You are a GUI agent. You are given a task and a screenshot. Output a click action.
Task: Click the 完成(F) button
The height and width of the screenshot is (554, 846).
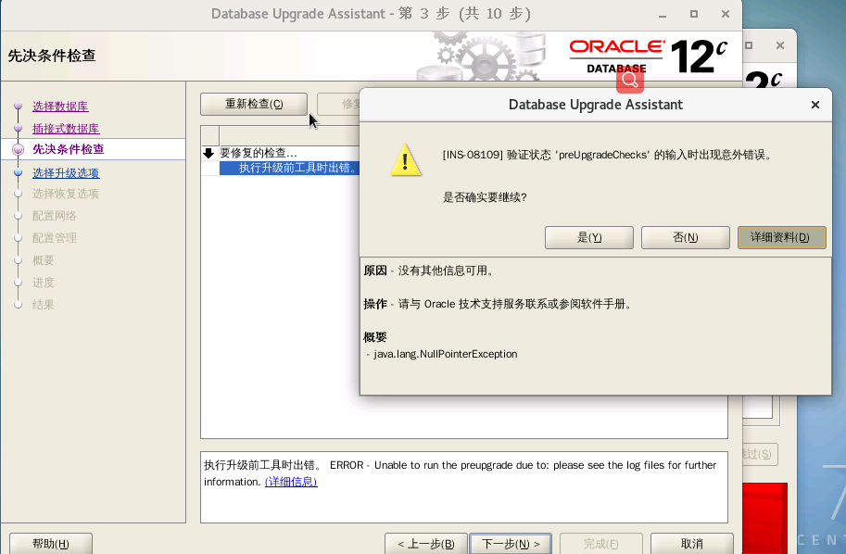(x=601, y=544)
